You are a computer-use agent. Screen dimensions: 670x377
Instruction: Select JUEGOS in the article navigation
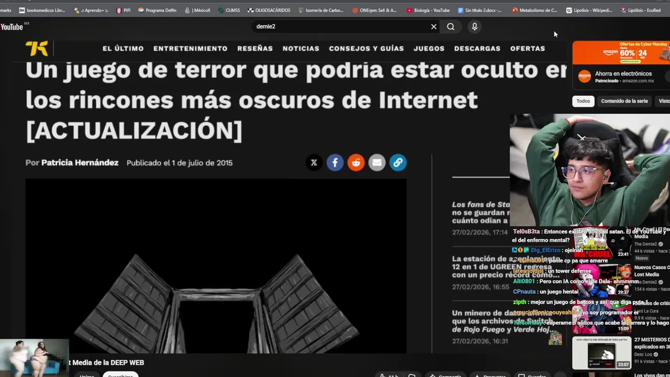[x=429, y=48]
